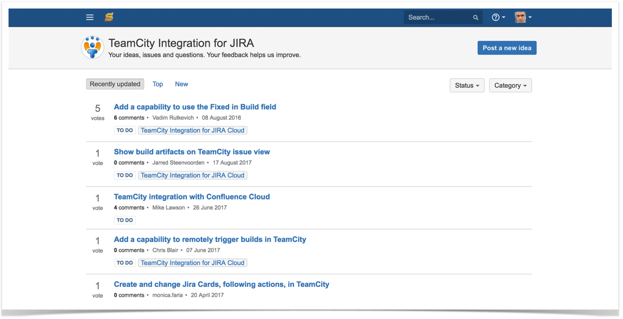Open 'Show build artifacts on TeamCity issue view'

tap(192, 152)
